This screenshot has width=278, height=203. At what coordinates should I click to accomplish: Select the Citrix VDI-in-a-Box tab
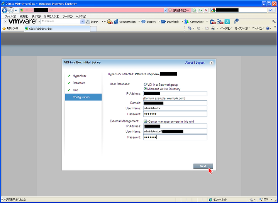[57, 29]
